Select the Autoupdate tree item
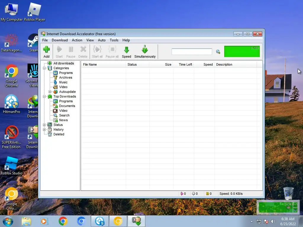The image size is (303, 227). click(67, 92)
